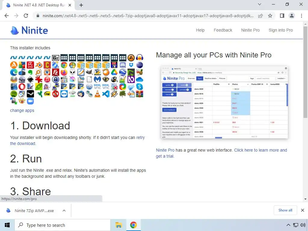Viewport: 308px width, 231px height.
Task: Click the address bar URL
Action: click(x=148, y=16)
